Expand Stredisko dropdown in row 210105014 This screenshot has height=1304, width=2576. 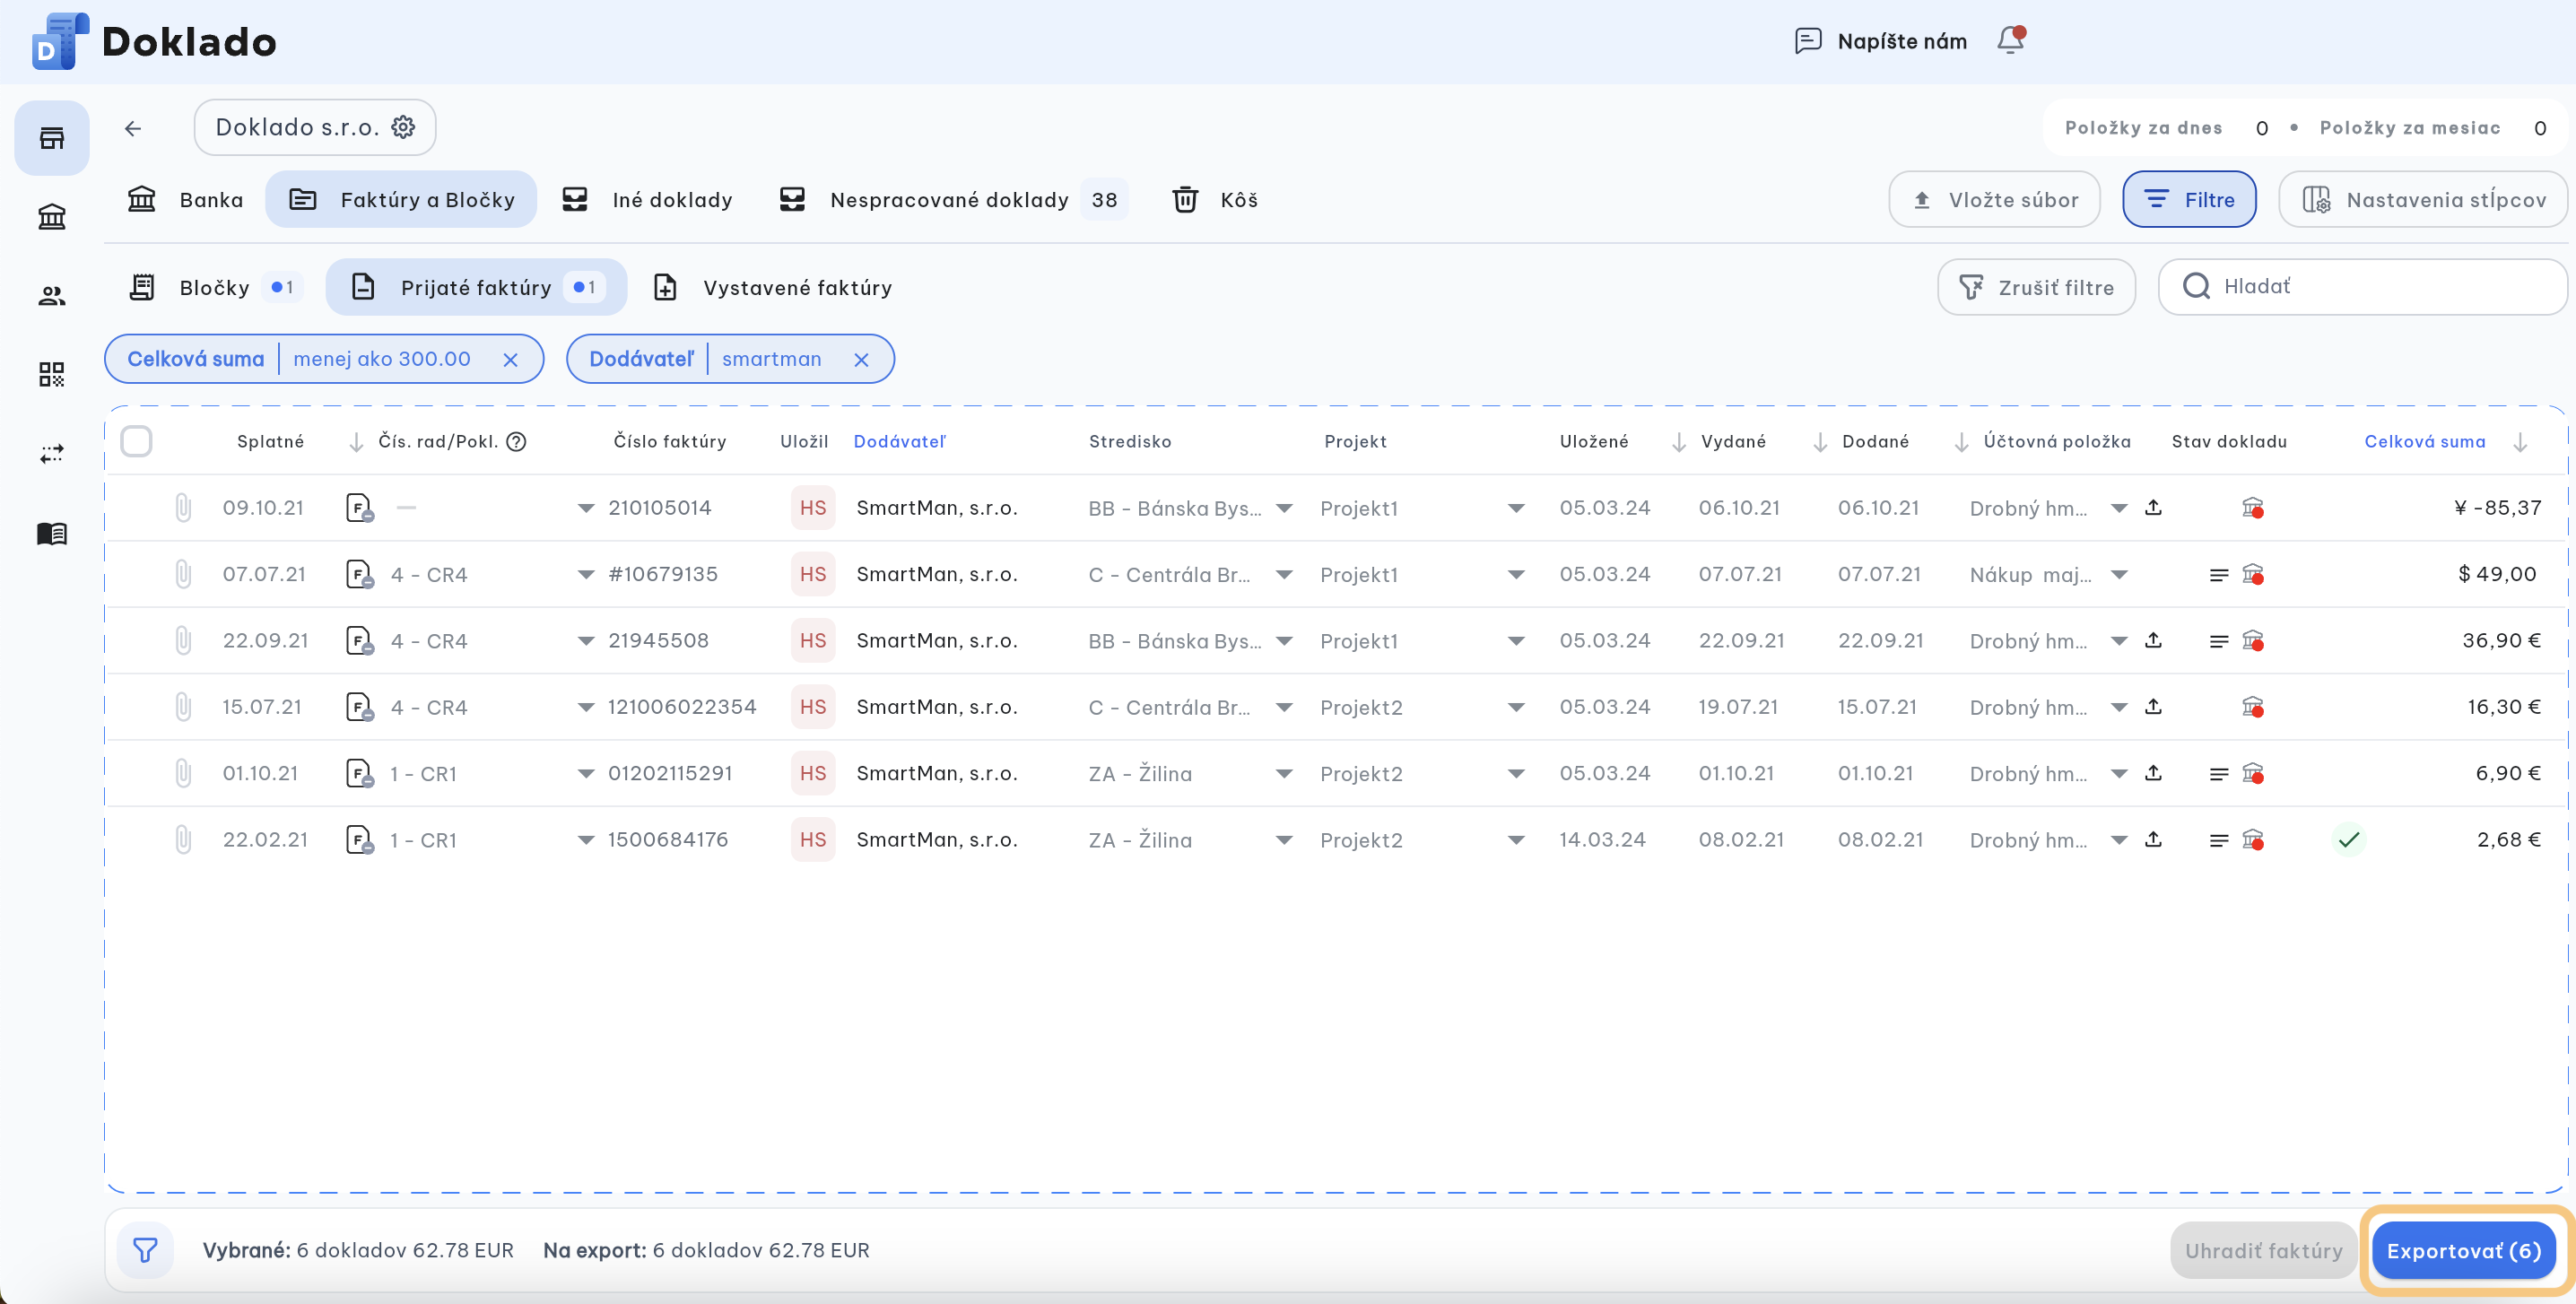(x=1285, y=508)
